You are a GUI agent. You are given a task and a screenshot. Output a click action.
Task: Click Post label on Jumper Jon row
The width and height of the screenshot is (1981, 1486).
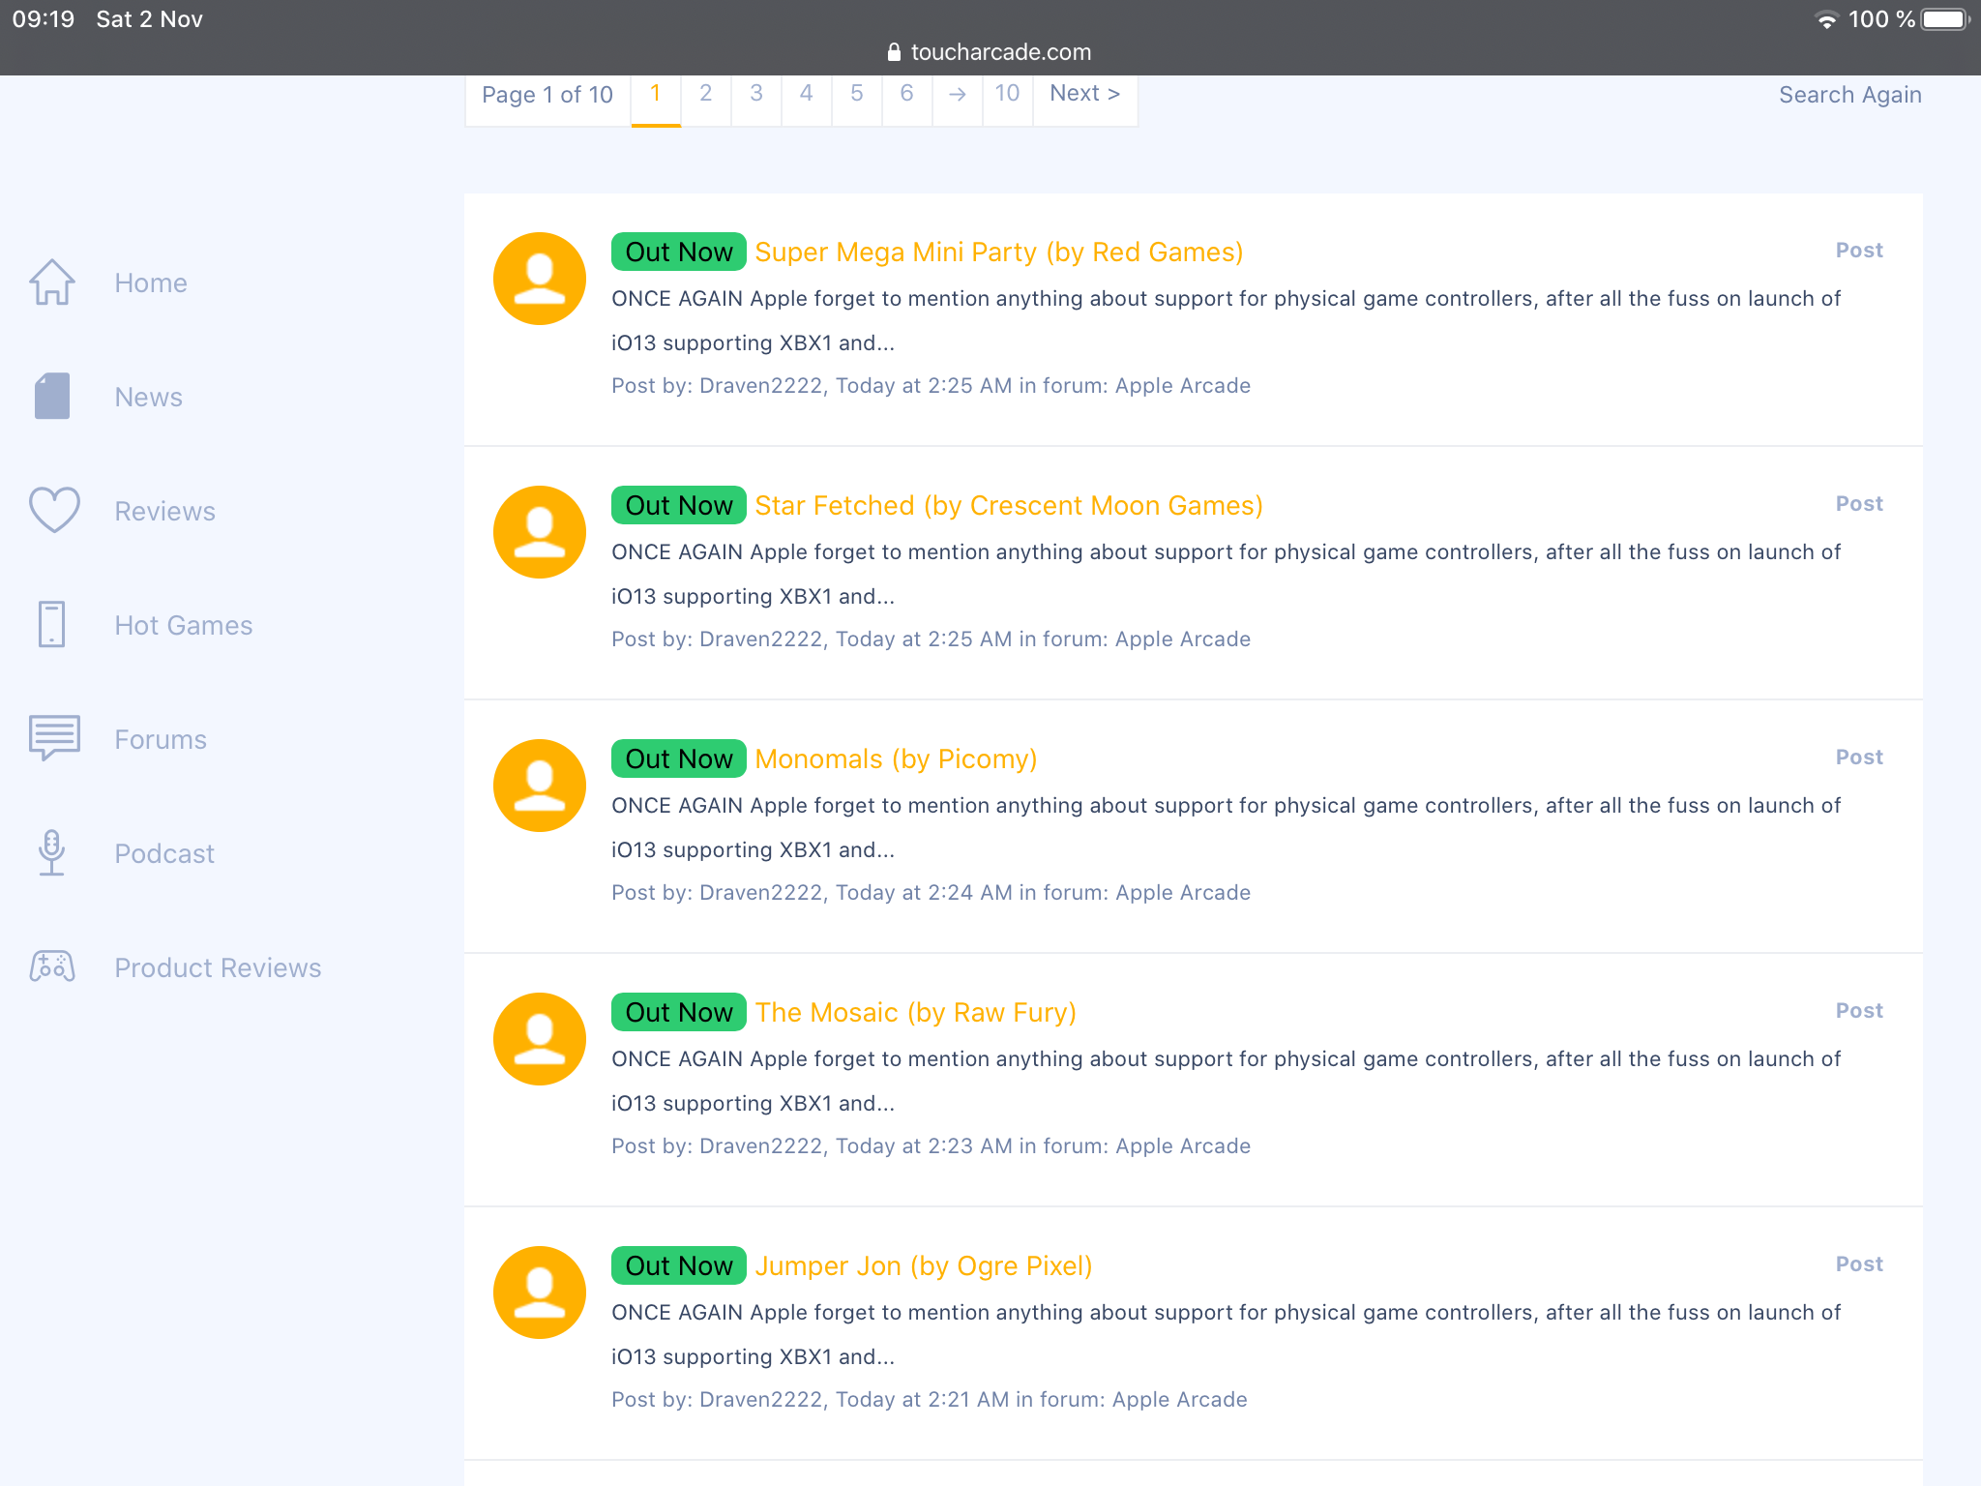1859,1263
